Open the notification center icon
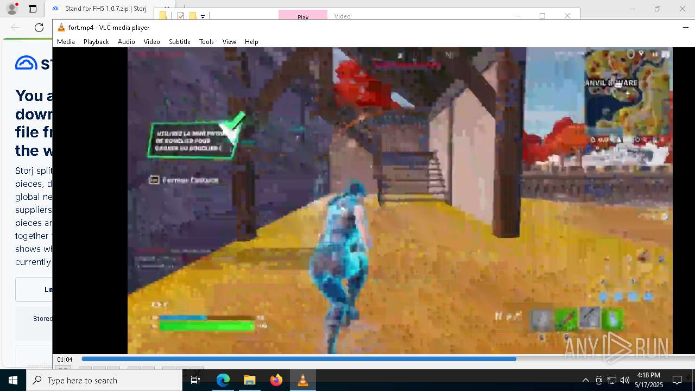This screenshot has width=695, height=391. pyautogui.click(x=677, y=380)
